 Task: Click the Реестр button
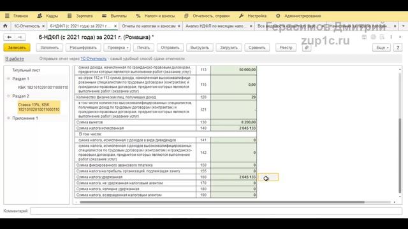click(286, 48)
